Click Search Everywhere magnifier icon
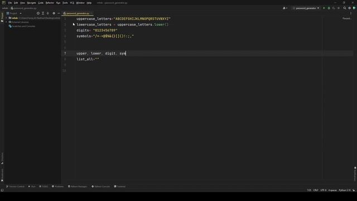This screenshot has height=201, width=357. point(345,8)
